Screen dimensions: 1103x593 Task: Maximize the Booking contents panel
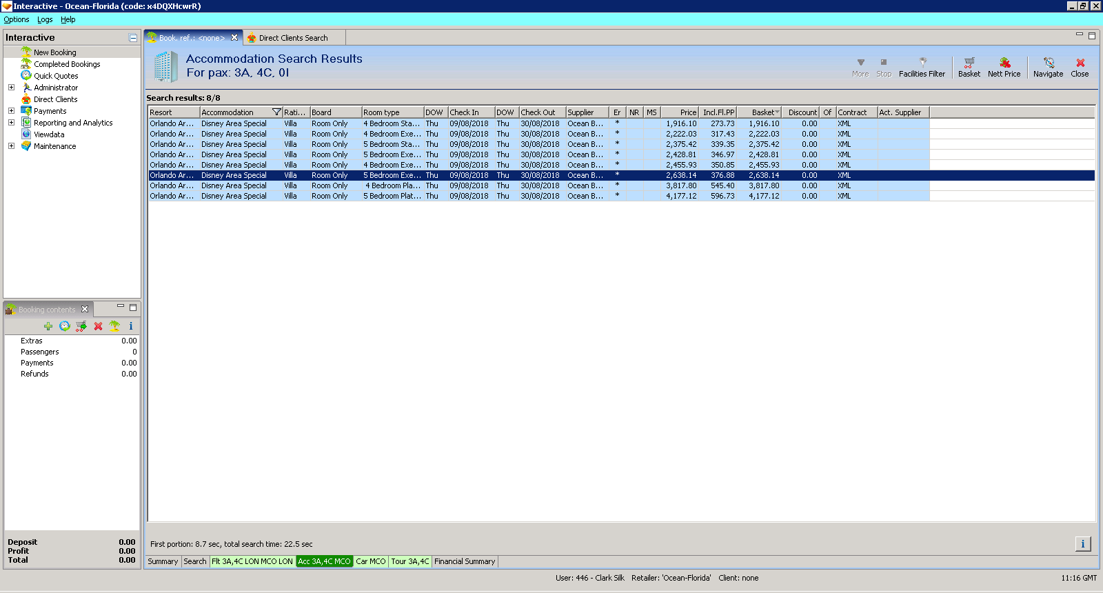tap(133, 308)
